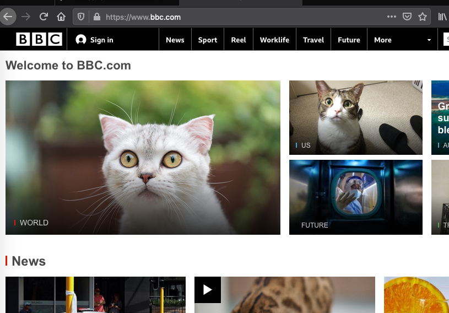Viewport: 449px width, 313px height.
Task: Click the More dropdown arrow
Action: pyautogui.click(x=429, y=40)
